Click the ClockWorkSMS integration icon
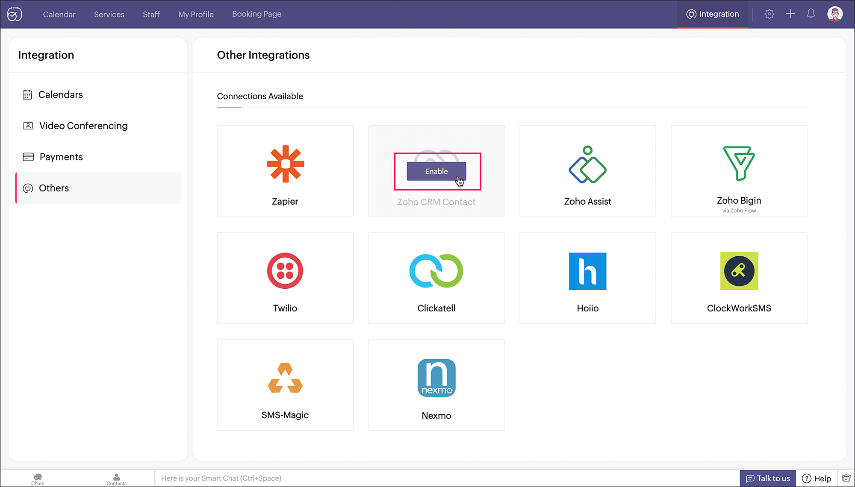This screenshot has height=487, width=855. [x=739, y=270]
